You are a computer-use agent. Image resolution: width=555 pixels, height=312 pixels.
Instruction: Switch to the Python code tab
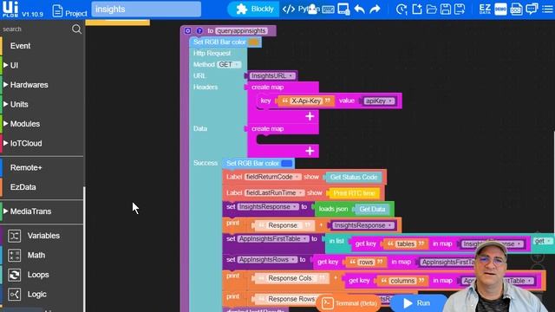click(301, 9)
